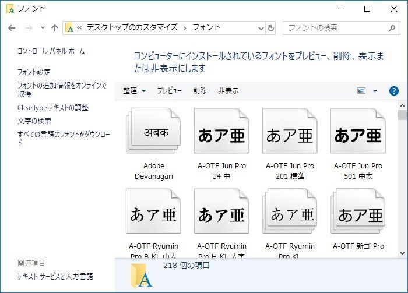Select A-OTF Jun Pro 501 中太 font icon
The height and width of the screenshot is (293, 408).
[358, 130]
